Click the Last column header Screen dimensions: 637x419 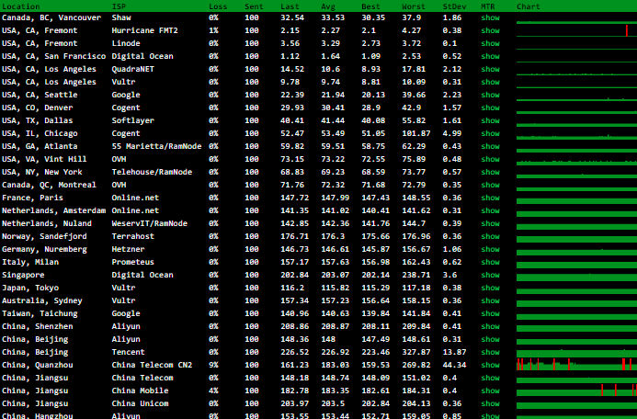[x=290, y=6]
